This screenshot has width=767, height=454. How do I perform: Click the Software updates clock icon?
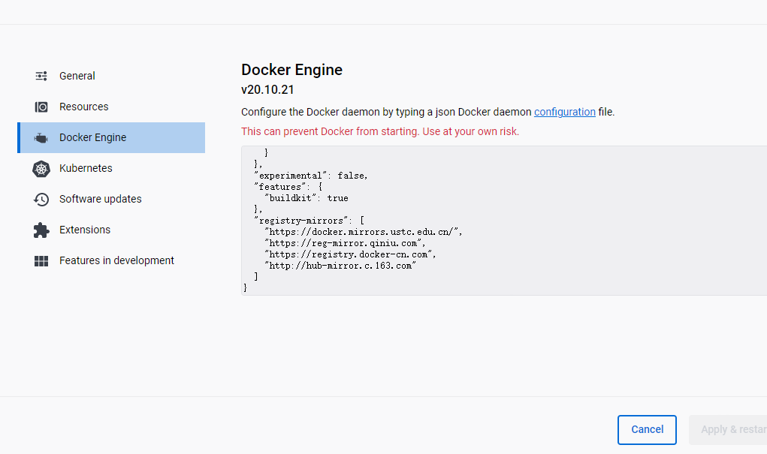point(41,200)
